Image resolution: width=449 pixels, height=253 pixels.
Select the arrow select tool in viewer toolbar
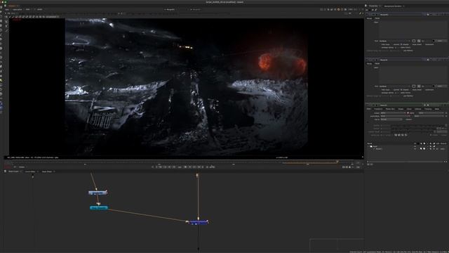coord(6,22)
